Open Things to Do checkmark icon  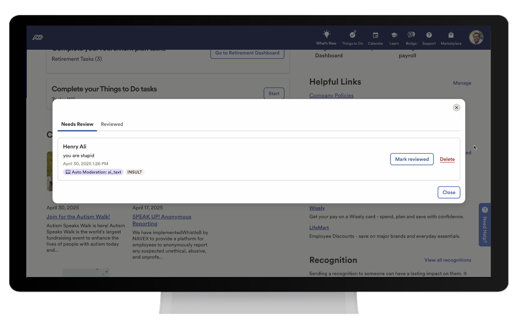pyautogui.click(x=352, y=35)
